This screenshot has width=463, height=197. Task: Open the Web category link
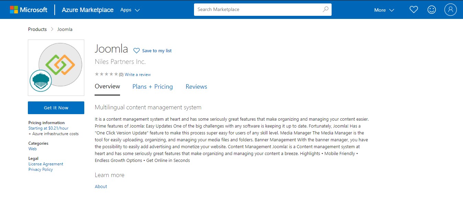32,149
